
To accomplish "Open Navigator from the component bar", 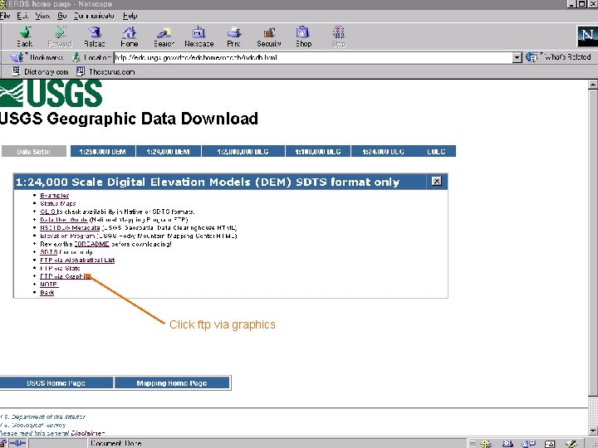I will (x=486, y=443).
